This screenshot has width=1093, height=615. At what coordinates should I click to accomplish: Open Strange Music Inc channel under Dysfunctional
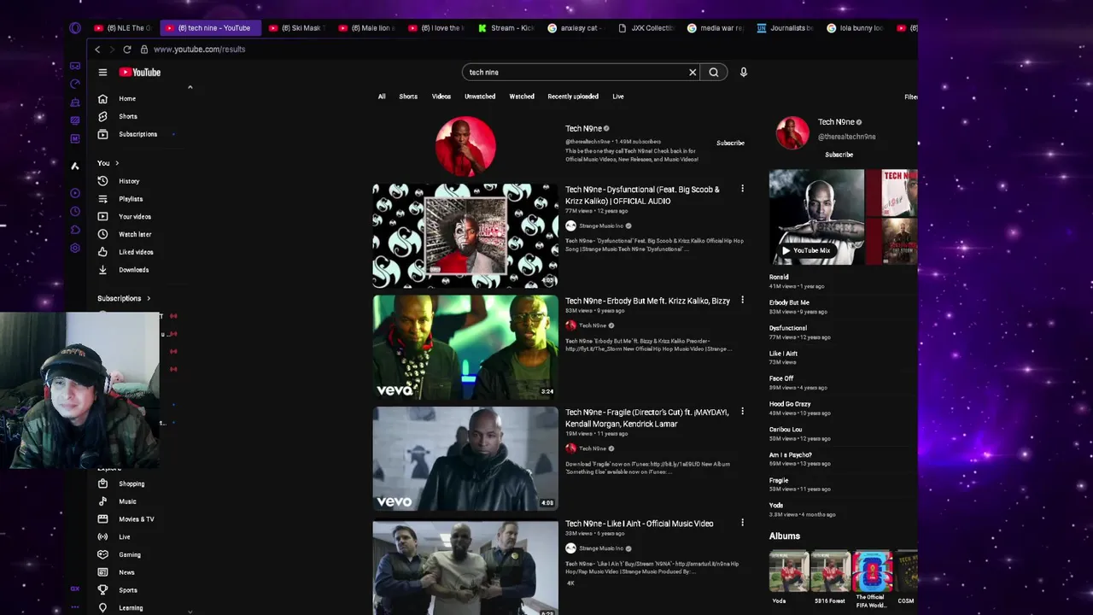[601, 226]
